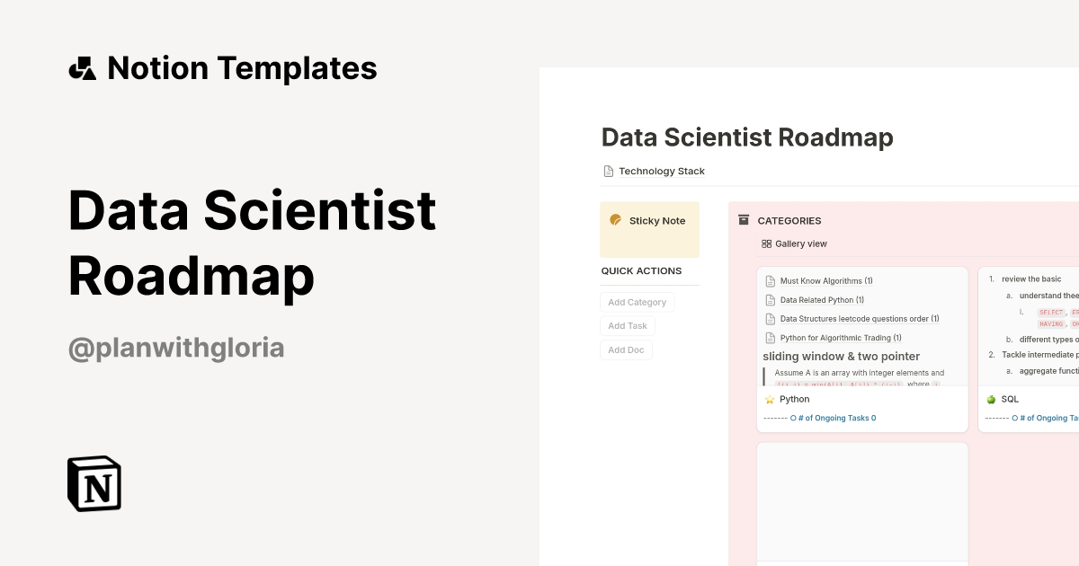Click the green apple icon on the SQL card
Viewport: 1079px width, 566px height.
point(990,399)
